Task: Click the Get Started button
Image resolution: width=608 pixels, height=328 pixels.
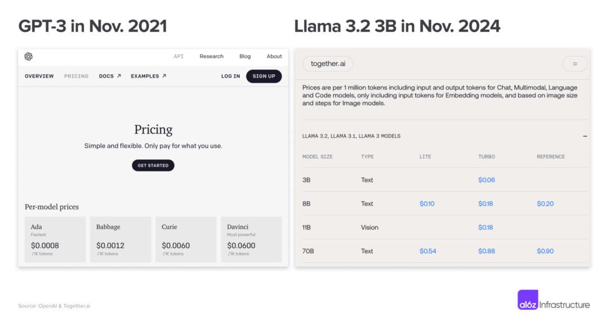Action: pyautogui.click(x=153, y=165)
